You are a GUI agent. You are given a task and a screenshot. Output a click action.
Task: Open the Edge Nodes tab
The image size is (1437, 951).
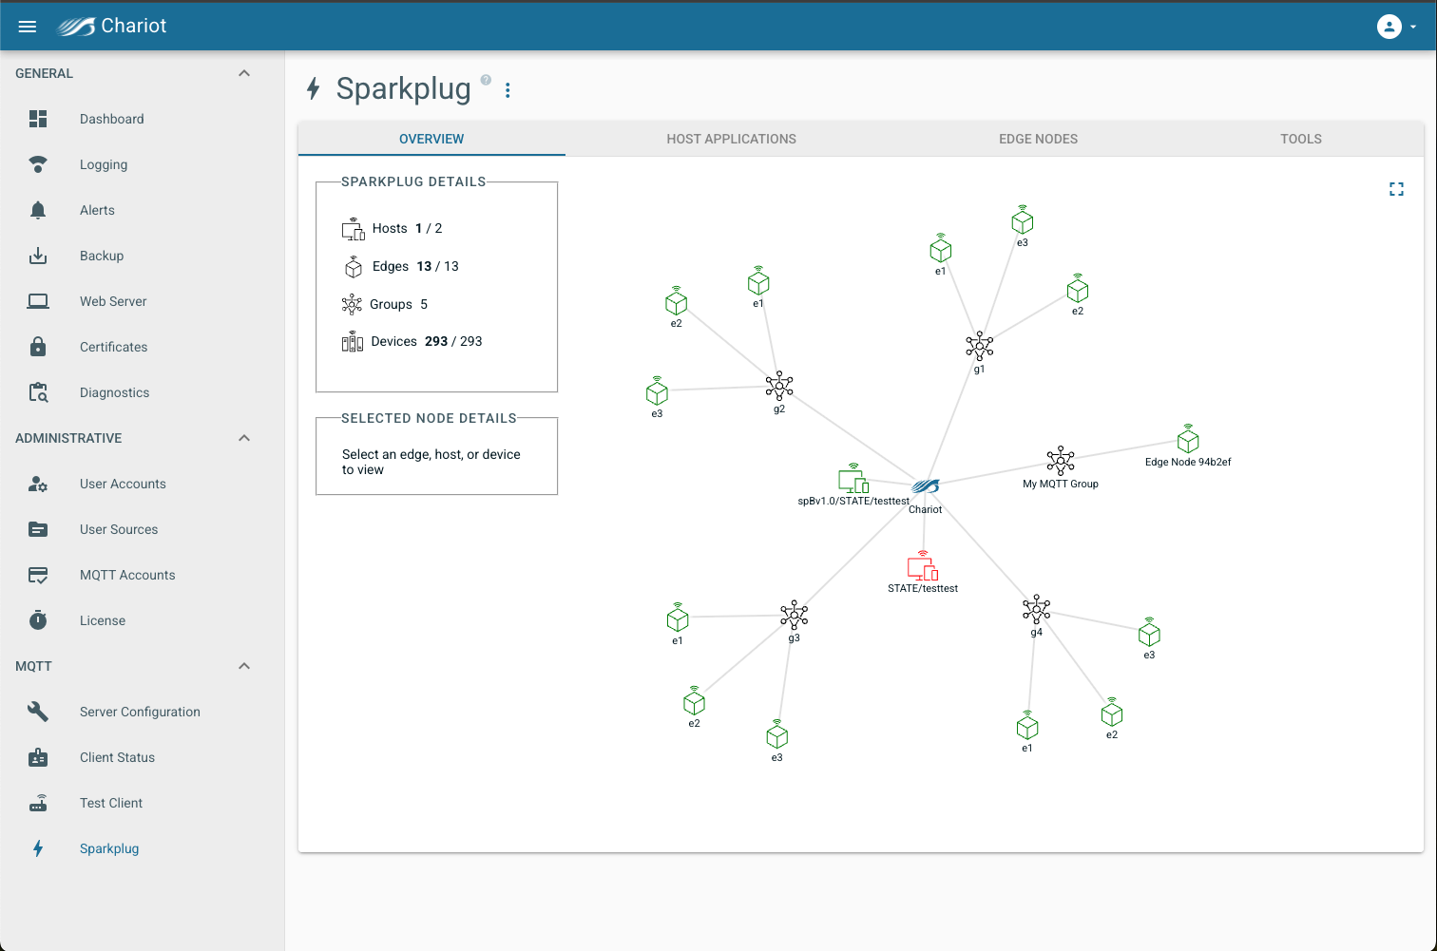tap(1038, 139)
